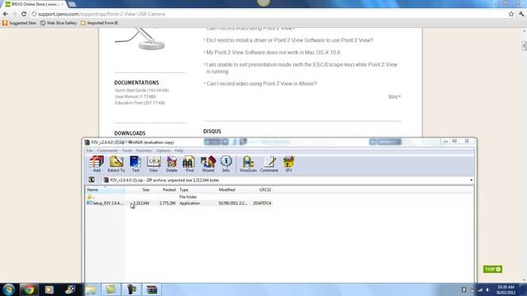Open the Web Slice Gallery bookmark
Viewport: 527px width, 296px height.
tap(58, 23)
